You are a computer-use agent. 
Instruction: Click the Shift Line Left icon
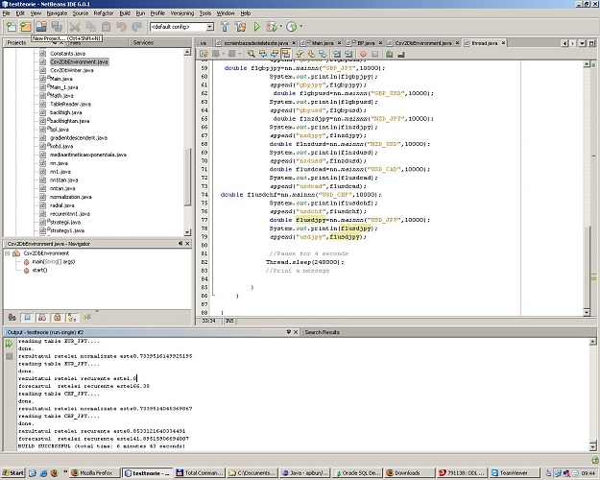click(337, 54)
